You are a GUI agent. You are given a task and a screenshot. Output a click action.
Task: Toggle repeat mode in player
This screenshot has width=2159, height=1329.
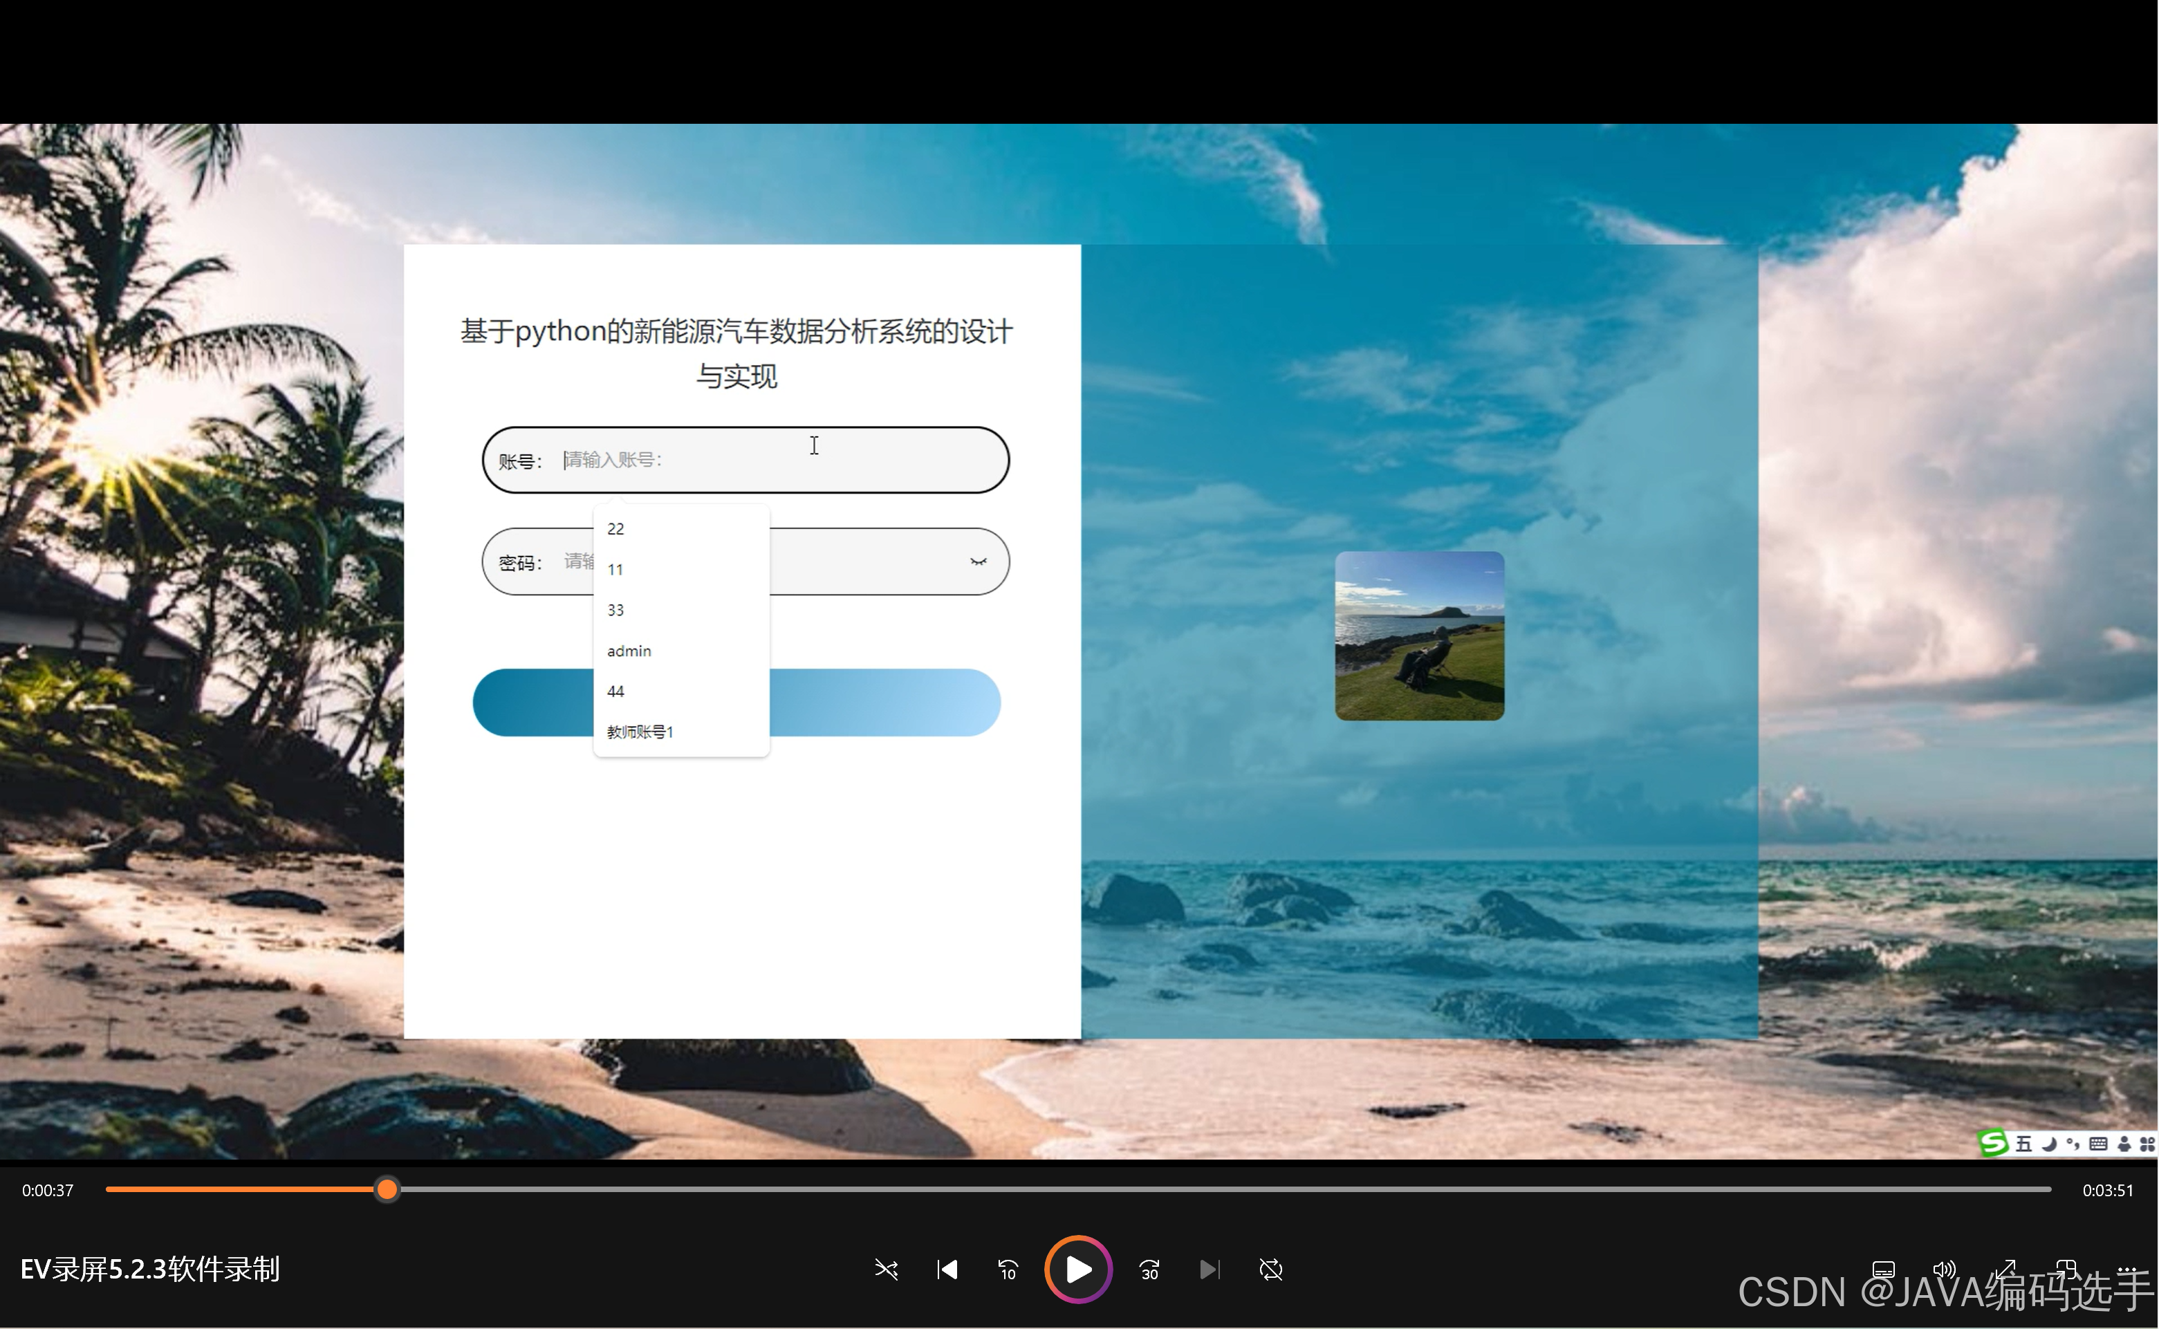tap(1270, 1270)
